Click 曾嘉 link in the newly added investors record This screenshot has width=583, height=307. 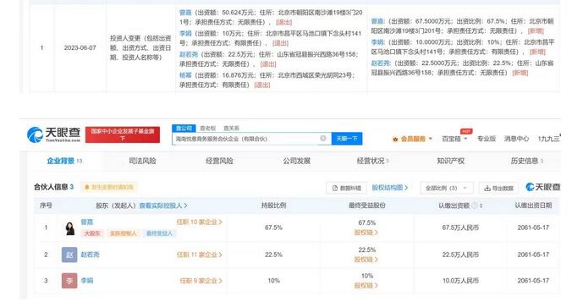tap(377, 21)
